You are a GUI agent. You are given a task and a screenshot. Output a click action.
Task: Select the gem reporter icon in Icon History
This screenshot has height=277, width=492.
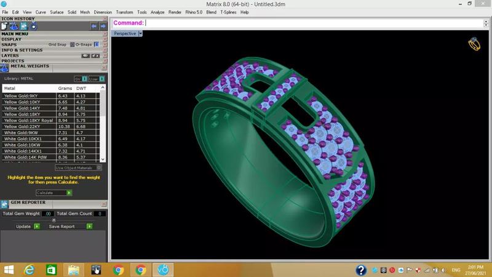click(23, 26)
